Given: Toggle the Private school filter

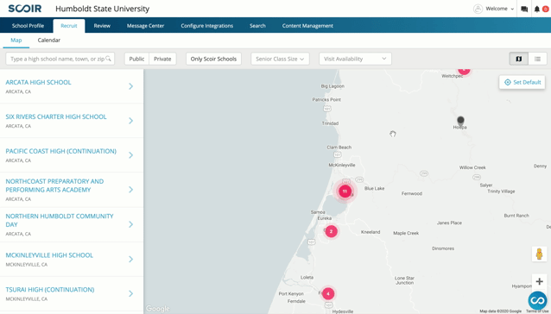Looking at the screenshot, I should click(162, 59).
